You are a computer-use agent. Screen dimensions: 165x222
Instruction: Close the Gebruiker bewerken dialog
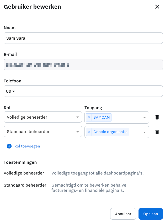point(157,7)
